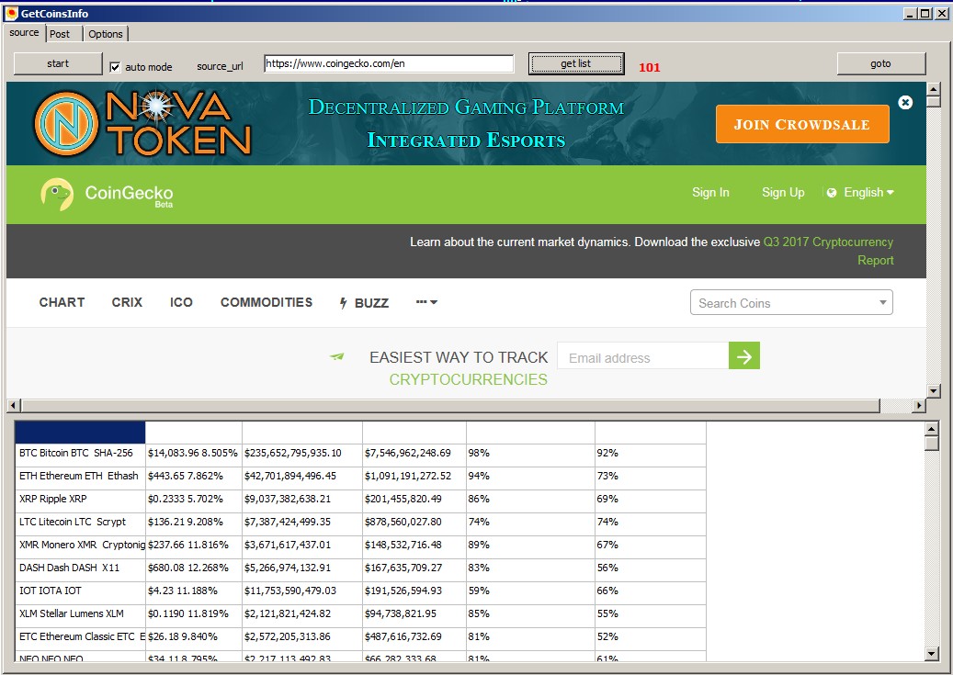953x675 pixels.
Task: Select cell '$26.18 9.840%'
Action: 194,637
